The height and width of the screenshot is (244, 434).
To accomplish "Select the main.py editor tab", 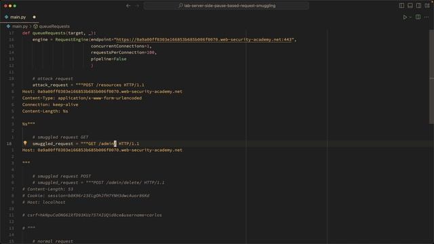I will [x=18, y=17].
